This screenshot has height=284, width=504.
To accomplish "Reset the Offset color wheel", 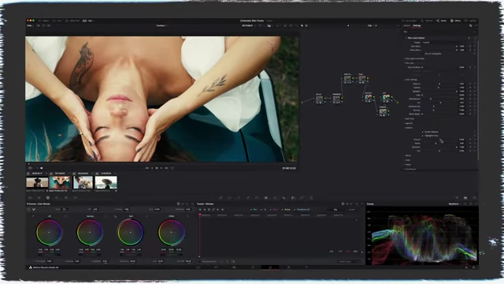I will tap(187, 216).
